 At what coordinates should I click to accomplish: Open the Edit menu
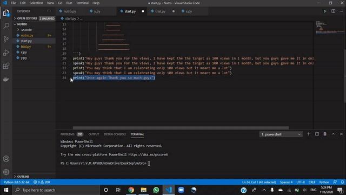pos(23,3)
